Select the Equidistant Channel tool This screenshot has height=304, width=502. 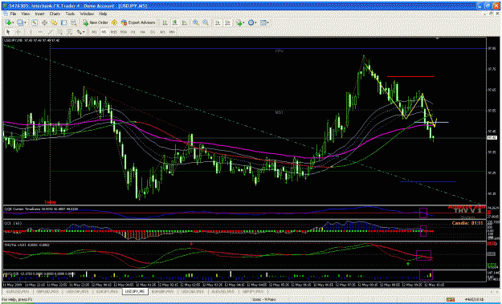60,32
